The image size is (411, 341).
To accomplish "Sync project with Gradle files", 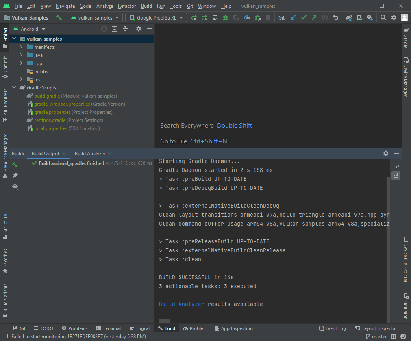I will (x=349, y=18).
